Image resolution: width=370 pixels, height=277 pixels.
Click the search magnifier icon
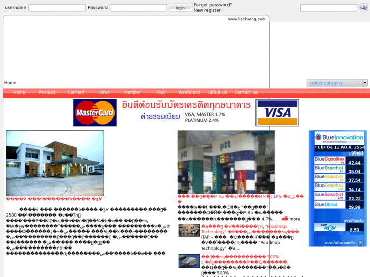pyautogui.click(x=363, y=7)
